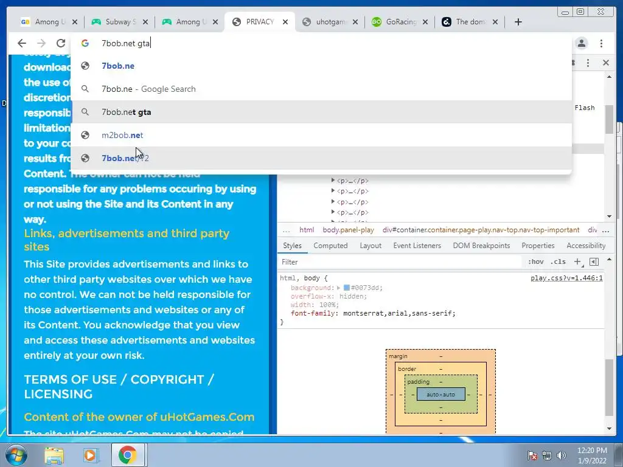
Task: Open Windows Explorer from the taskbar
Action: coord(54,455)
